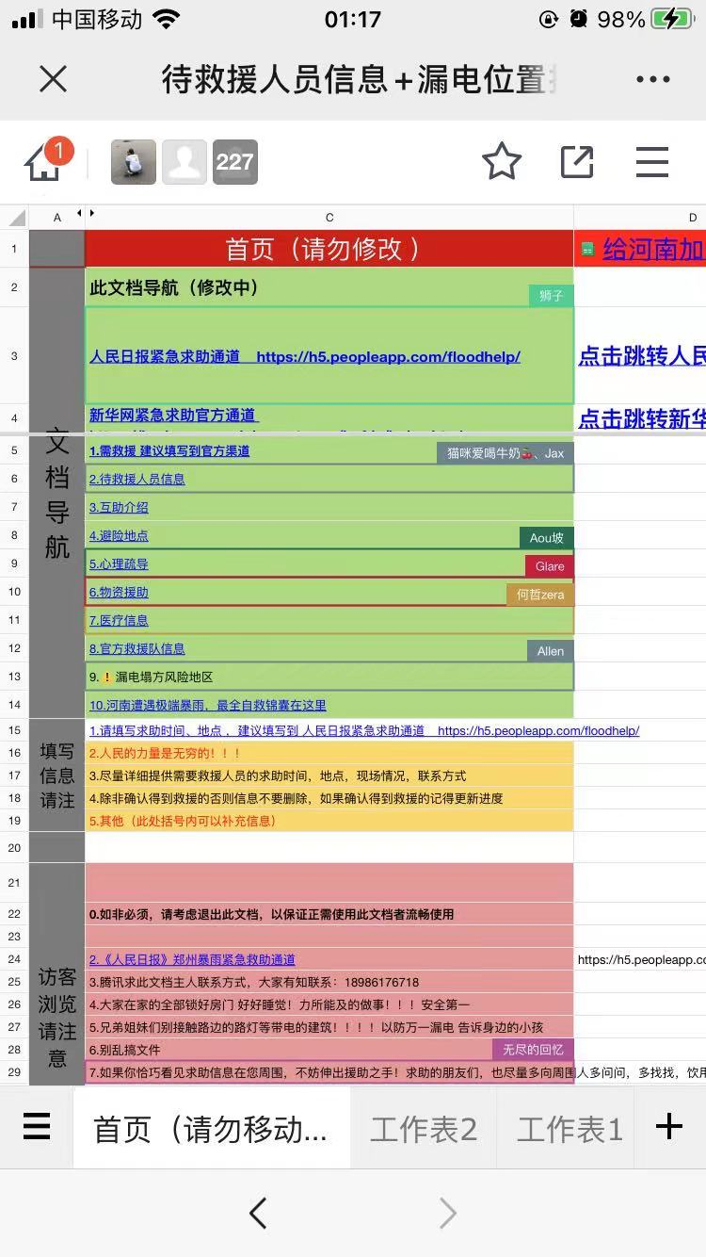Open the sheet list icon at bottom left
Viewport: 706px width, 1257px height.
pos(37,1127)
